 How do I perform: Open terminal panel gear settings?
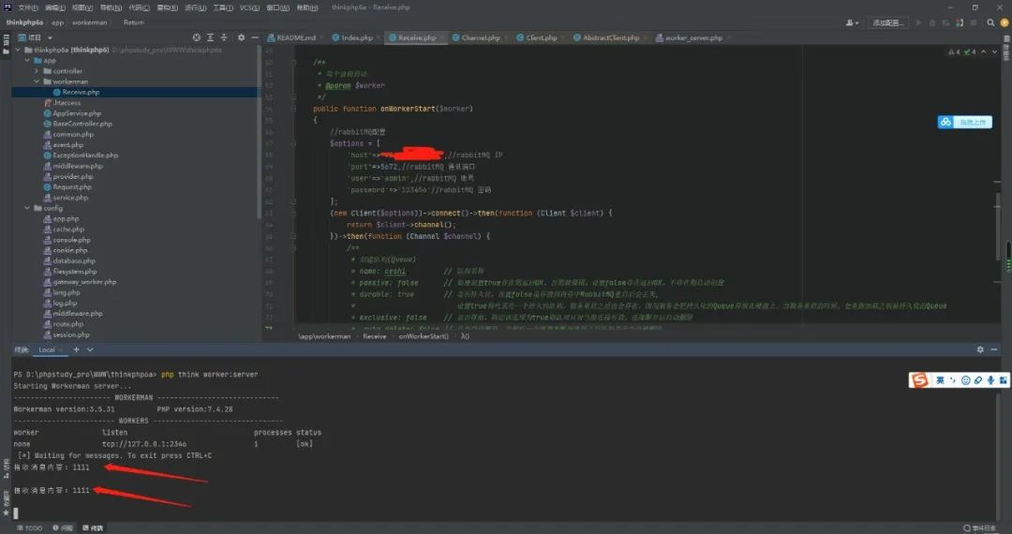click(x=980, y=349)
